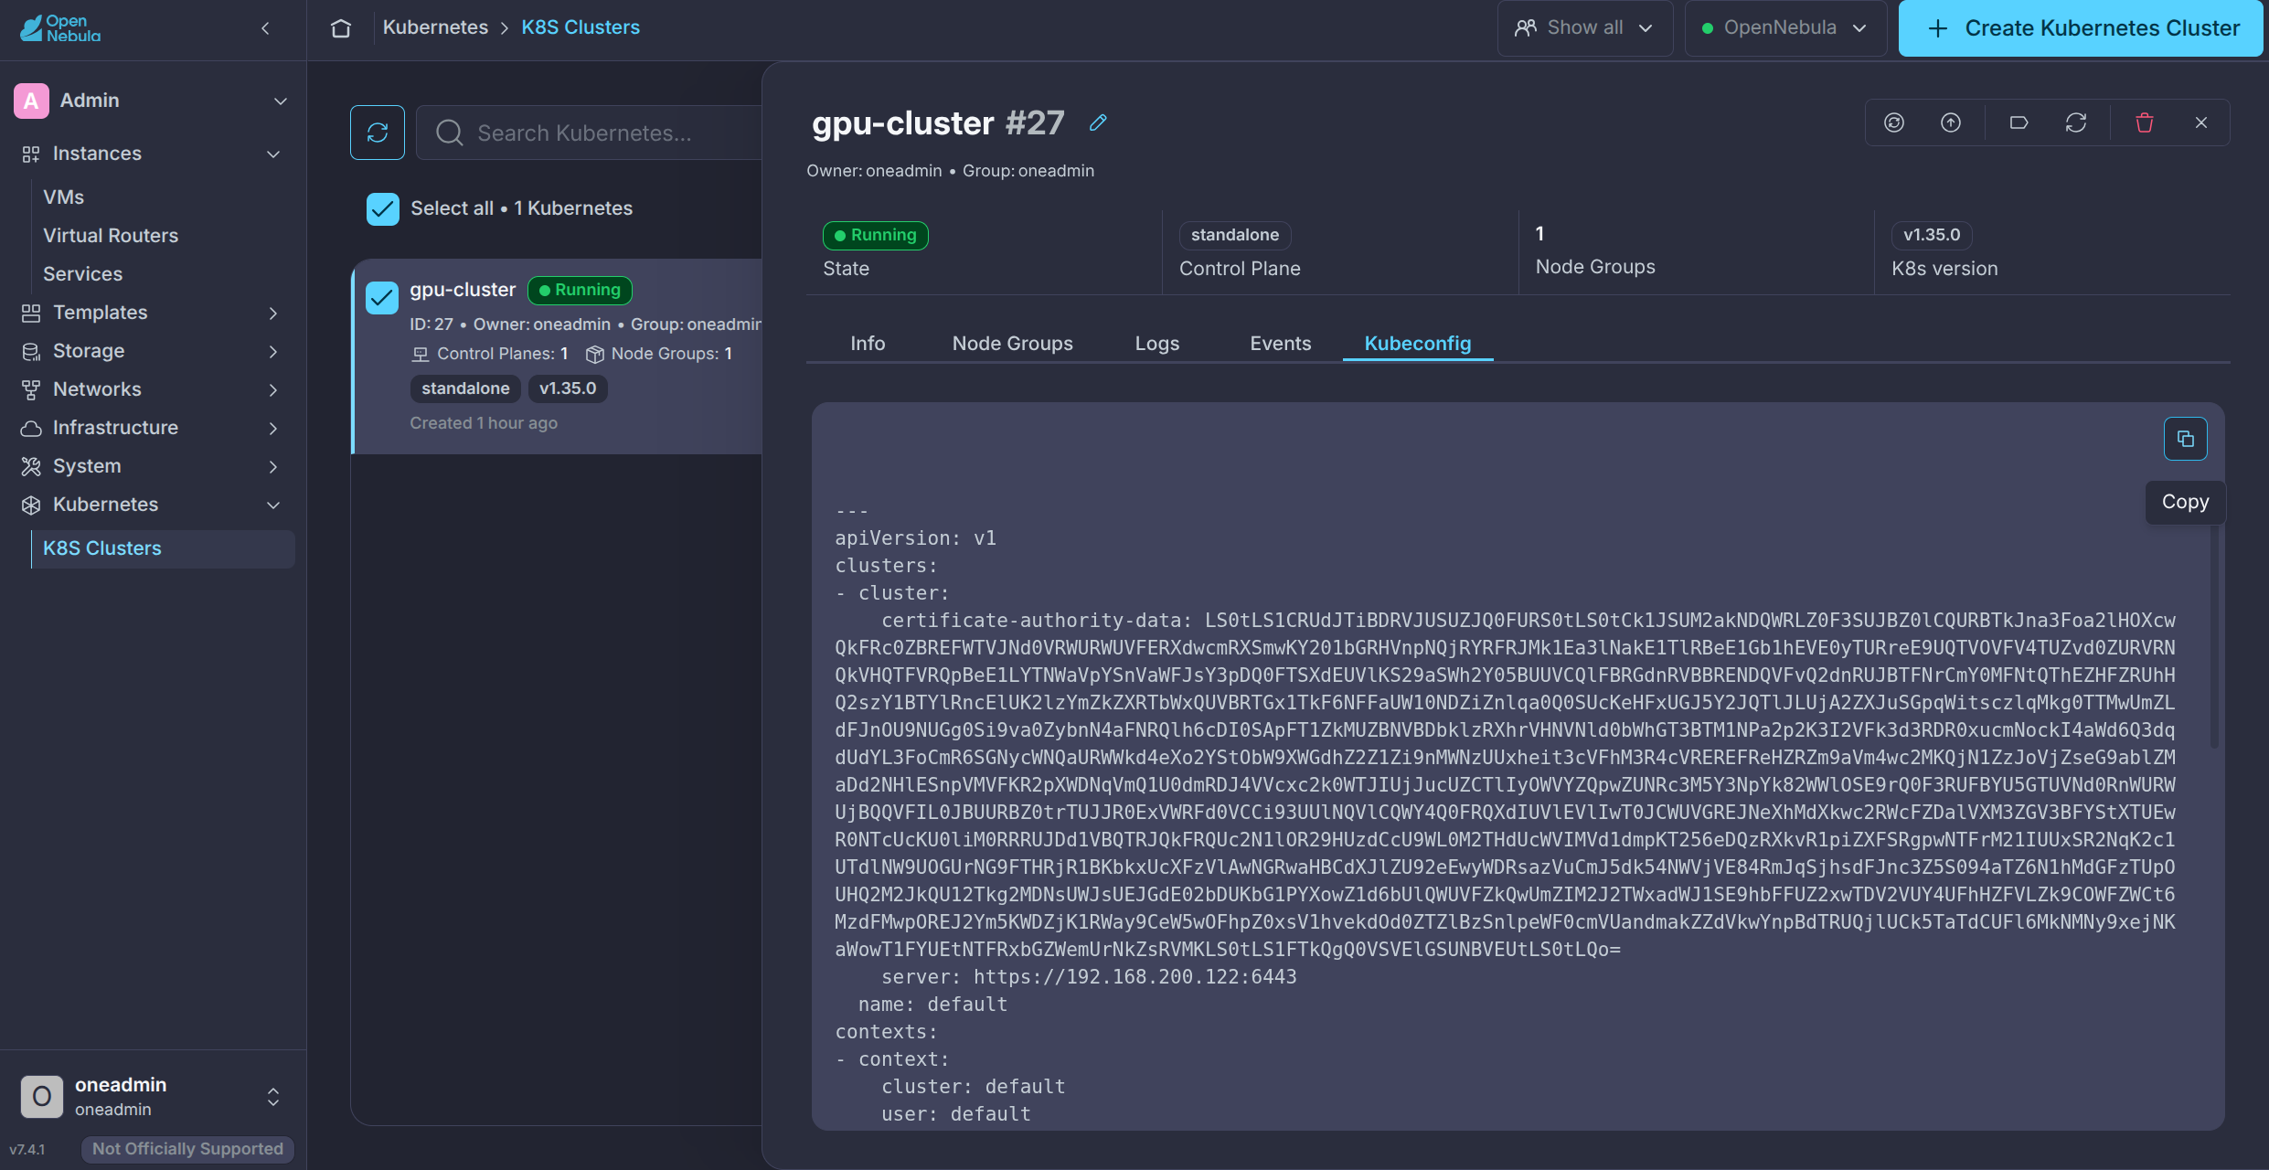Expand the Networks menu section
2269x1170 pixels.
[273, 389]
